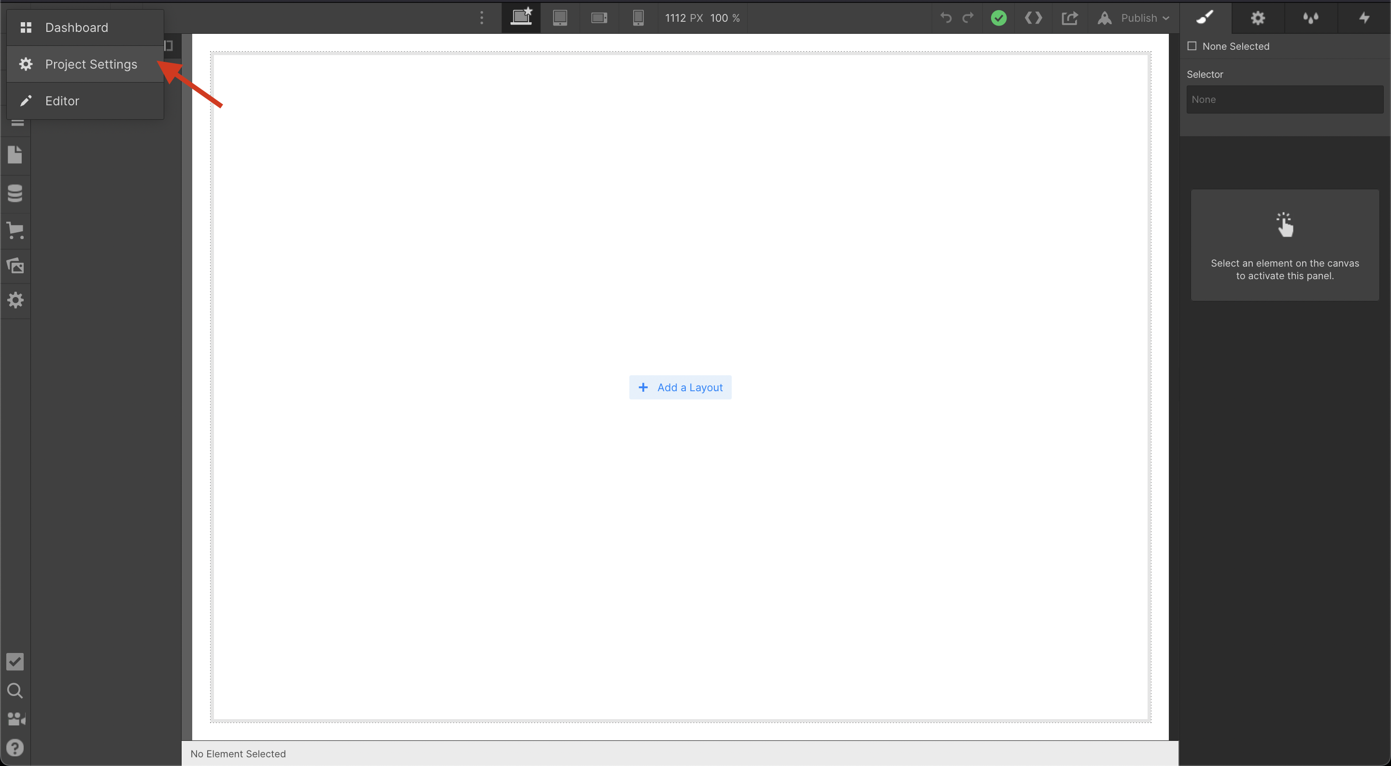Select Project Settings from the menu
Image resolution: width=1391 pixels, height=766 pixels.
point(91,64)
